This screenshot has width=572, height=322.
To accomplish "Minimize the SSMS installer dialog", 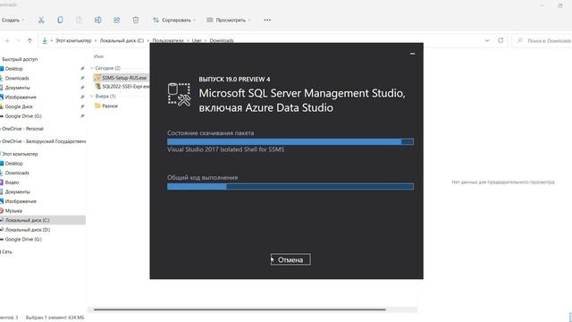I will coord(412,54).
